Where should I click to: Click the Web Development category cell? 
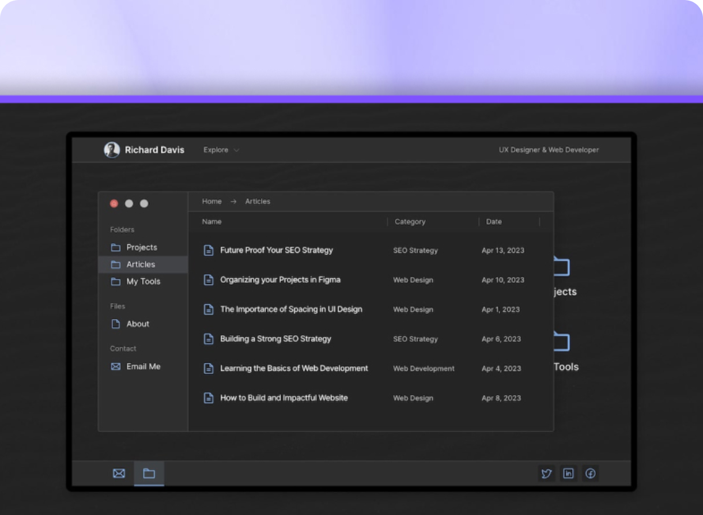click(424, 369)
